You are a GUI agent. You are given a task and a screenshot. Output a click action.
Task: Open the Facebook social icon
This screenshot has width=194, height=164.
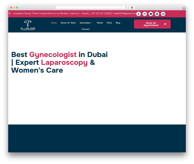(x=139, y=14)
